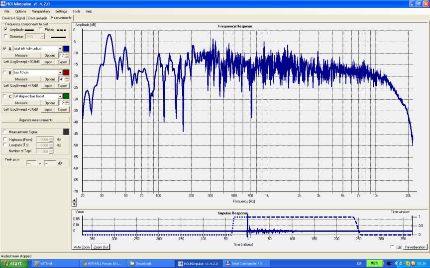Click Measure for measurement A
The height and width of the screenshot is (268, 430).
pos(21,55)
